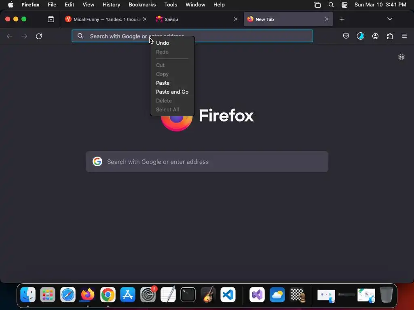
Task: Open the History menu
Action: [112, 4]
